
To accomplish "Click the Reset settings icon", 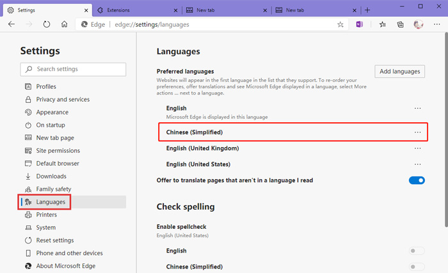I will point(28,240).
